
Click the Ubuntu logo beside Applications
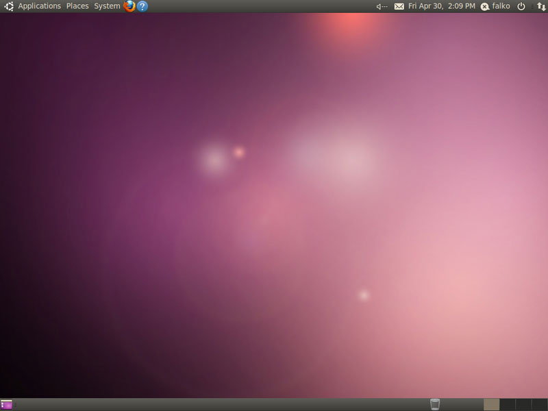pos(9,6)
